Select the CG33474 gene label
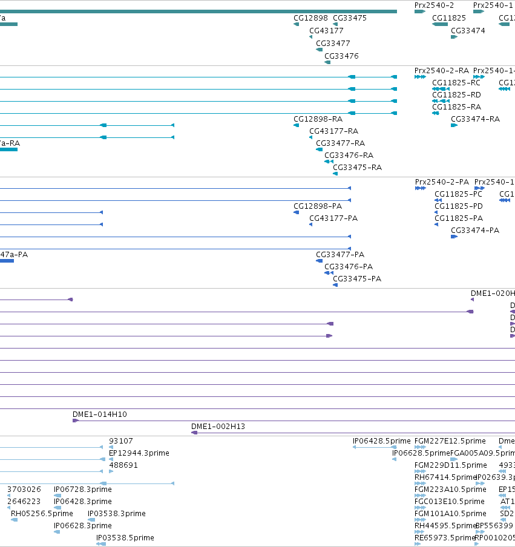The image size is (515, 547). tap(468, 31)
